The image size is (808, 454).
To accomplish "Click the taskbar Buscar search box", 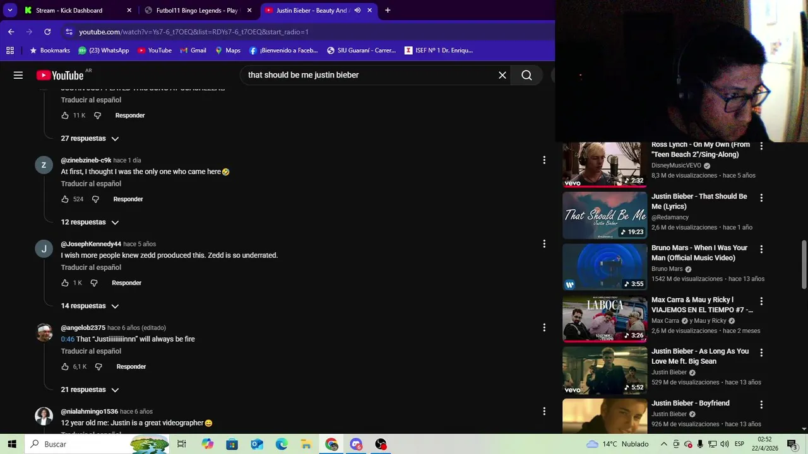I will pyautogui.click(x=98, y=444).
